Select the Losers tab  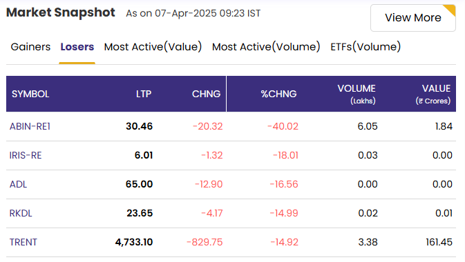pos(77,47)
